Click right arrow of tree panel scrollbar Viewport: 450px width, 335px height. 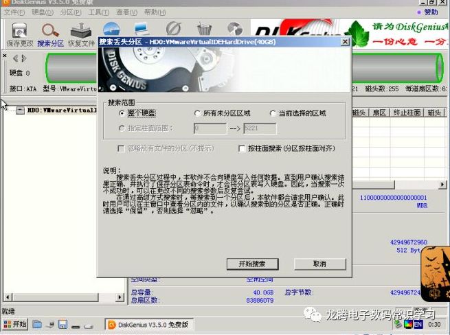click(120, 297)
